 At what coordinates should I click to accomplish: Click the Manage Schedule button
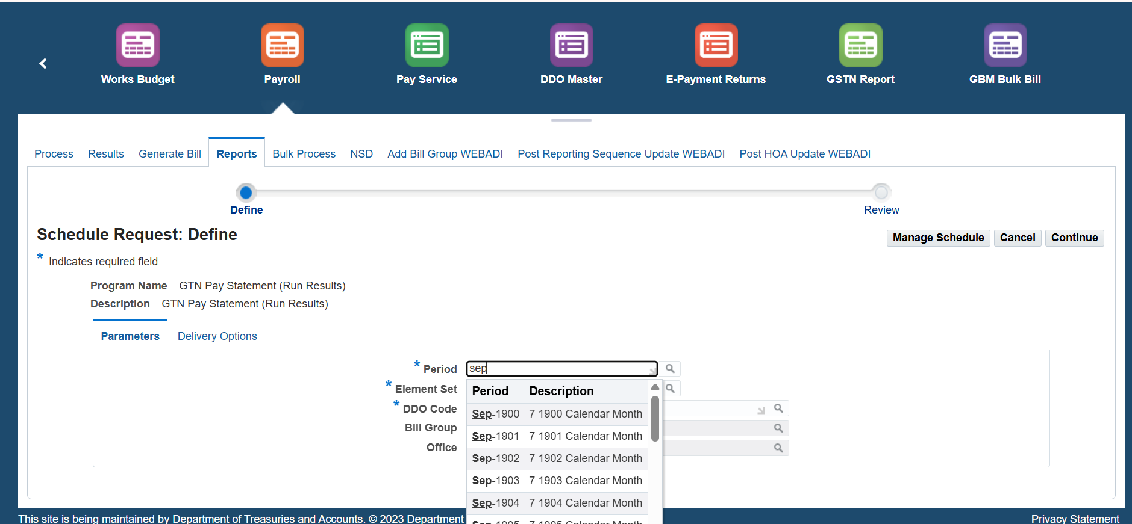point(938,238)
